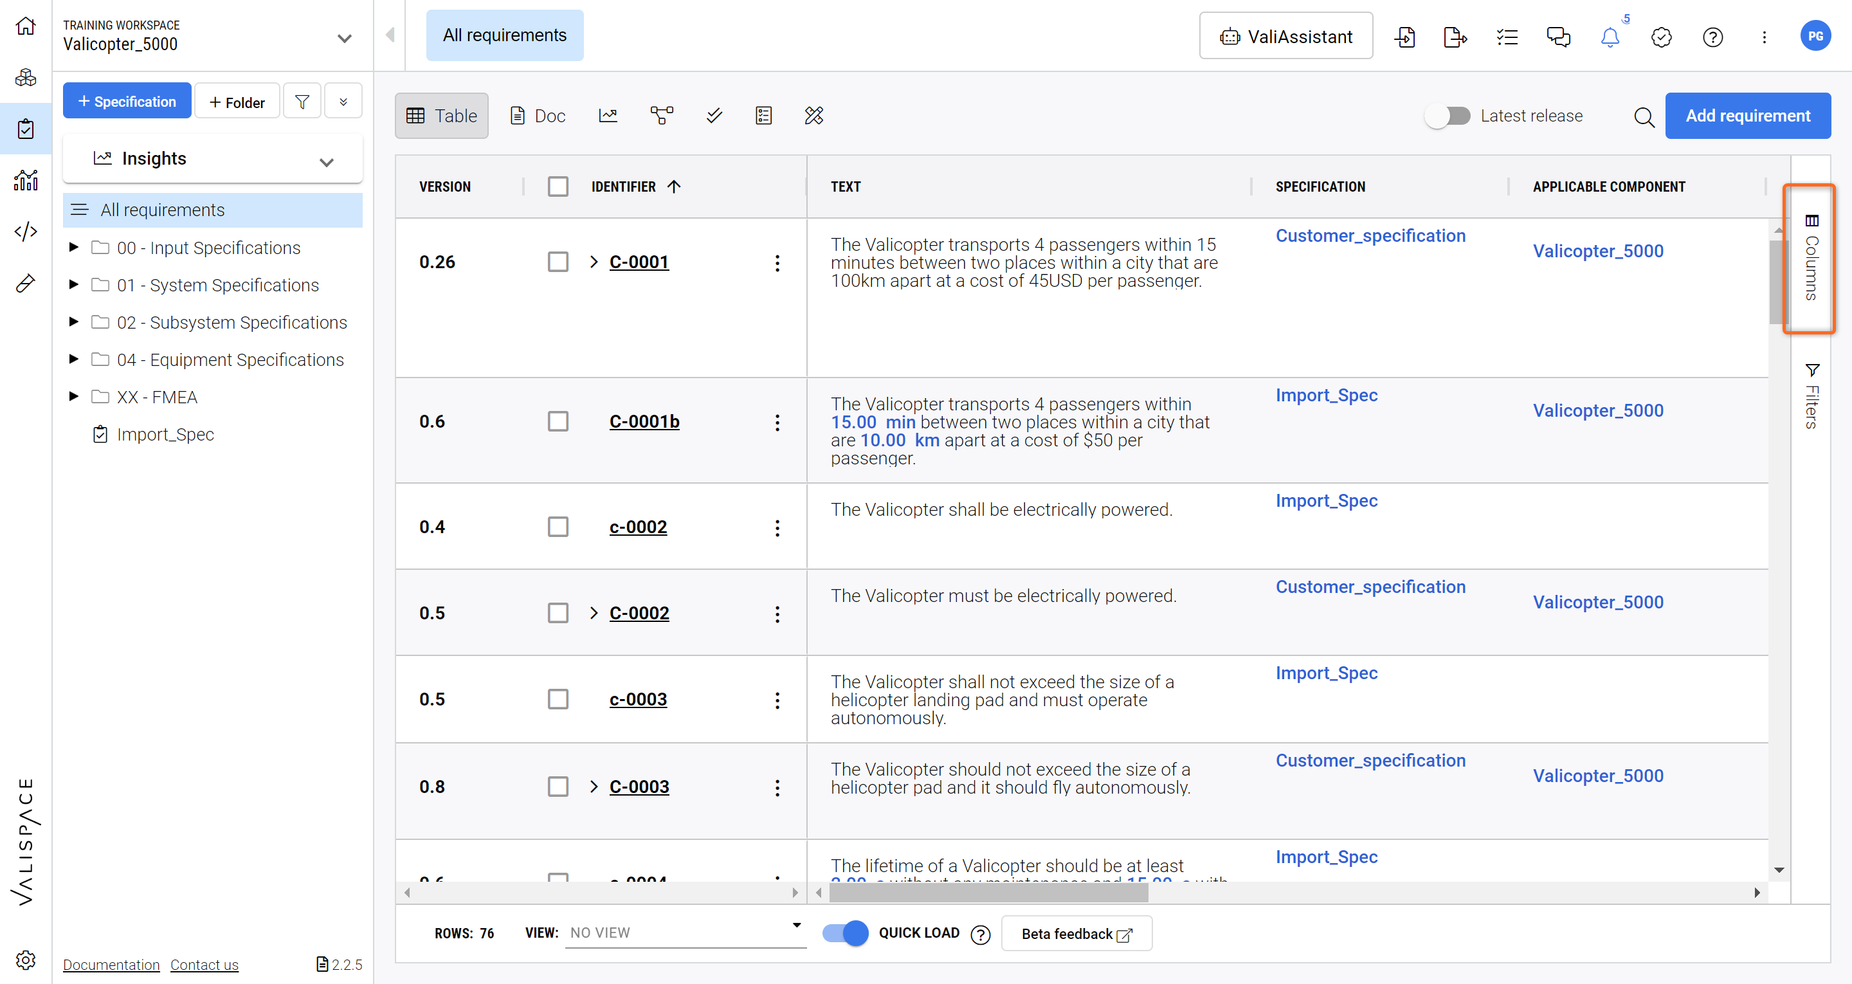This screenshot has width=1852, height=984.
Task: Click the scroll right arrow of table
Action: coord(1756,893)
